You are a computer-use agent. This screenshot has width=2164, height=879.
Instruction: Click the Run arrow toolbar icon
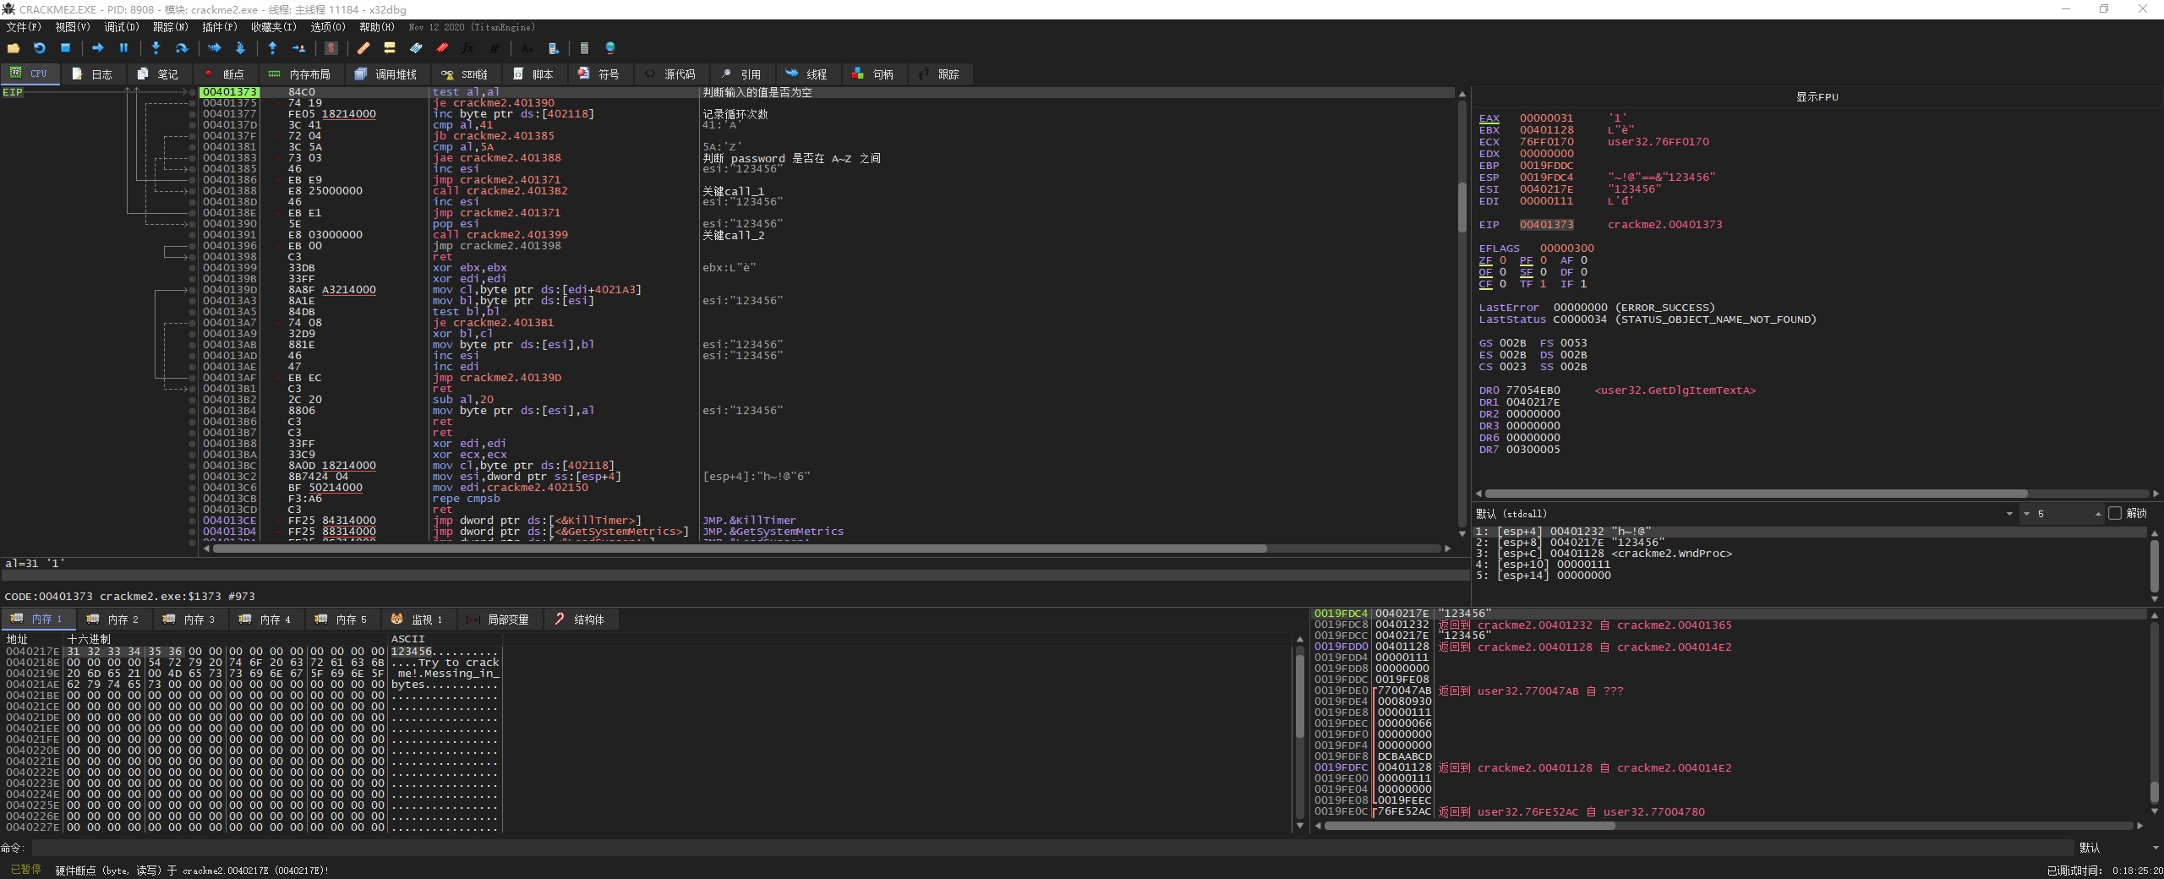tap(97, 48)
